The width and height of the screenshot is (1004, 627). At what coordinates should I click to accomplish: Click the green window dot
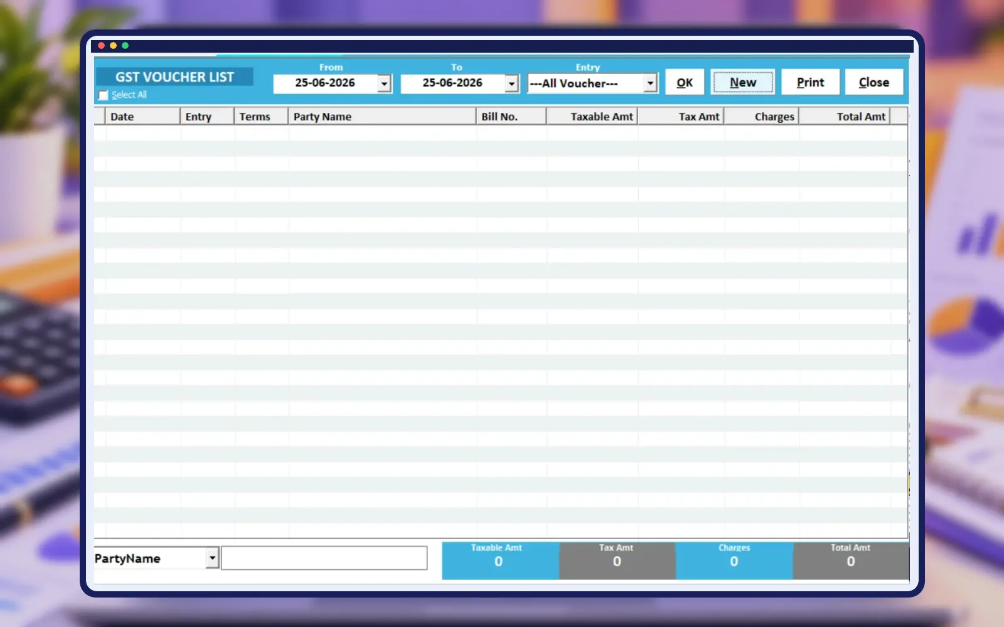pos(125,46)
